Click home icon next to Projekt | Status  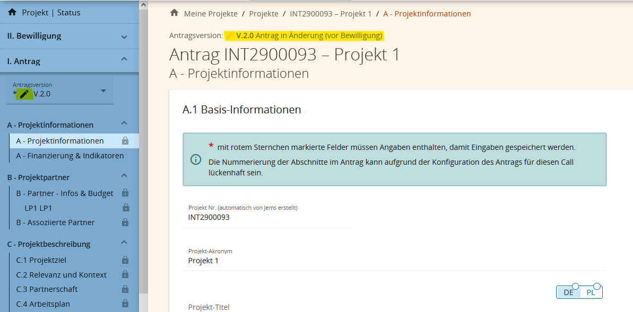tap(12, 12)
